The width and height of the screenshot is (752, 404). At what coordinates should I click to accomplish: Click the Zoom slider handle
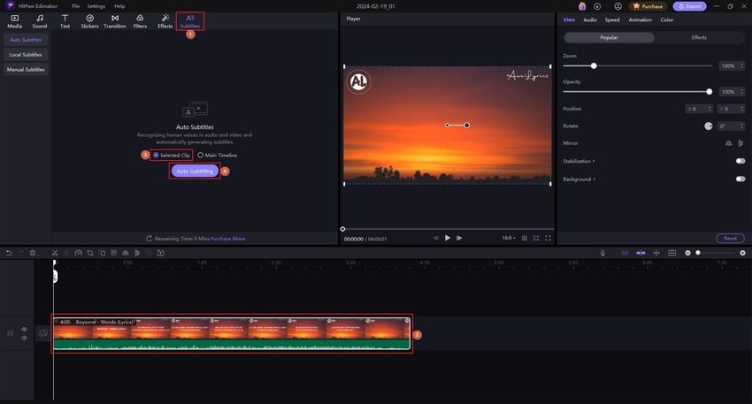tap(594, 65)
